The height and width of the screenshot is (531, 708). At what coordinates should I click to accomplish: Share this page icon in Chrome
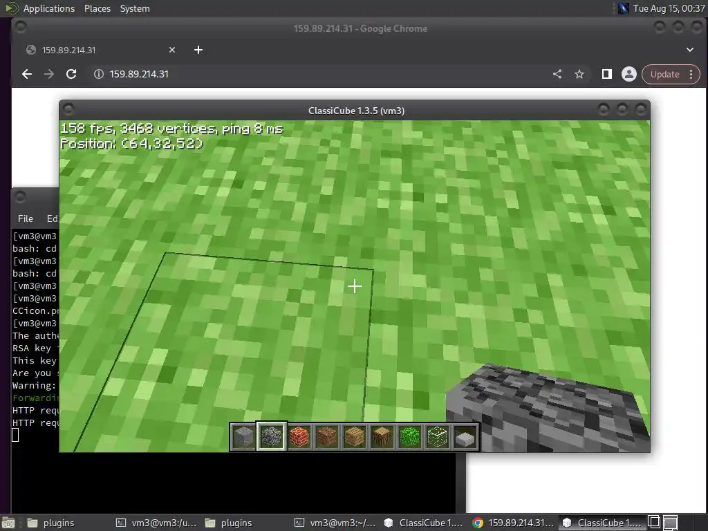(x=558, y=74)
